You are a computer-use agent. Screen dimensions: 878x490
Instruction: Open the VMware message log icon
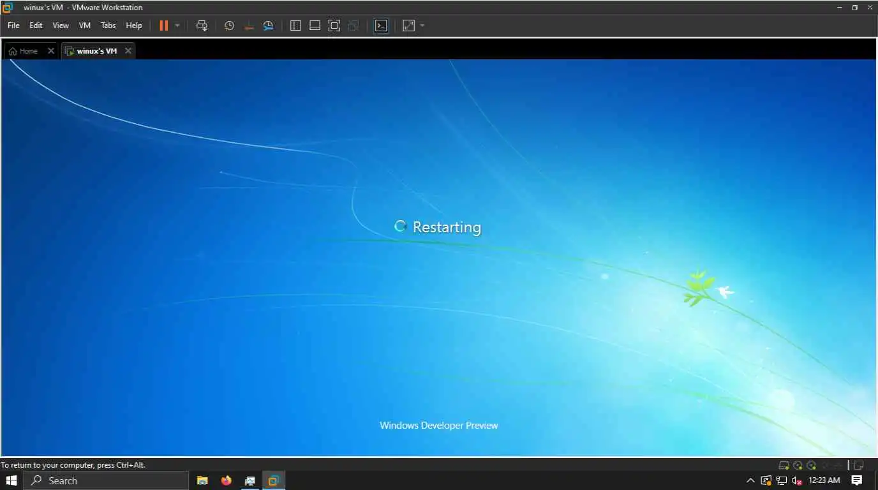point(859,465)
